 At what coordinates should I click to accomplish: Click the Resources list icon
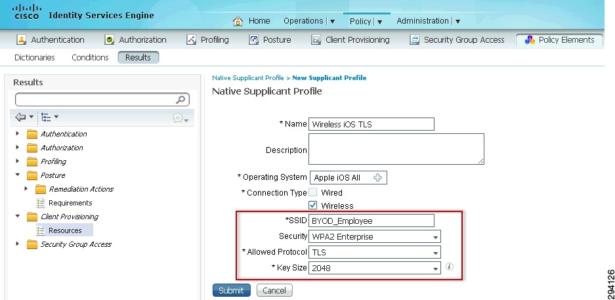tap(41, 230)
